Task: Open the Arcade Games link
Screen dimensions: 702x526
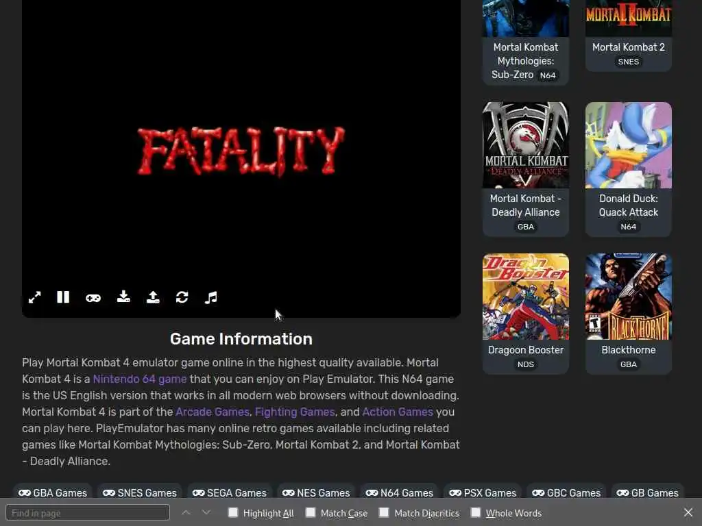Action: (x=213, y=412)
